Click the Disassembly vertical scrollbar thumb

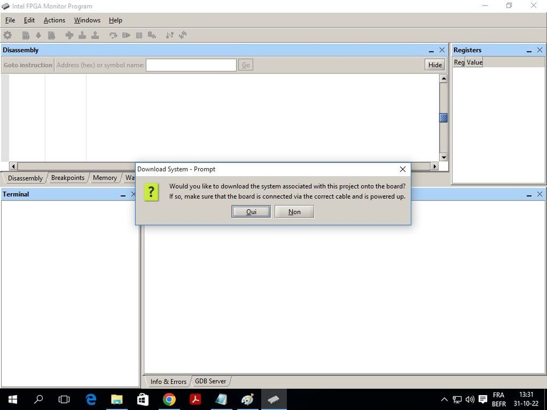(x=444, y=118)
